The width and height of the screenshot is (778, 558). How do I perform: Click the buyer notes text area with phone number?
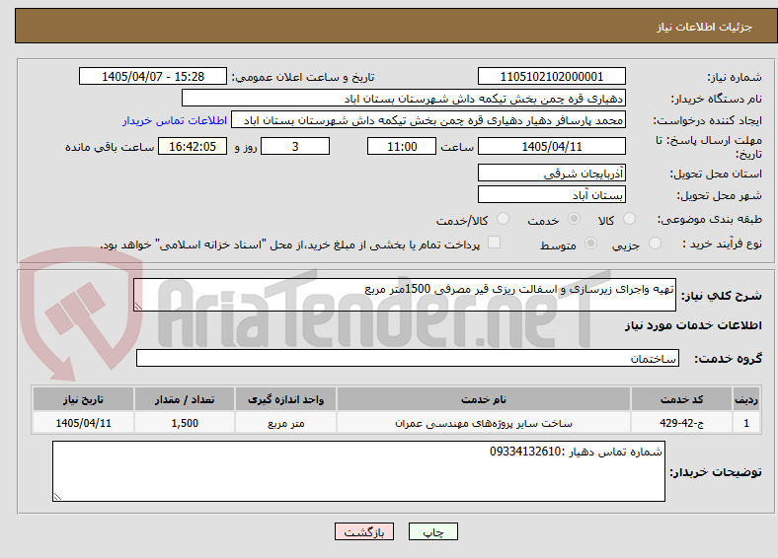[x=358, y=471]
